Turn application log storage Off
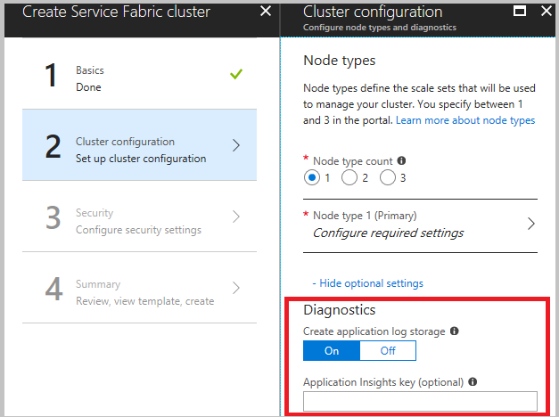Screen dimensions: 559x417 pyautogui.click(x=388, y=351)
